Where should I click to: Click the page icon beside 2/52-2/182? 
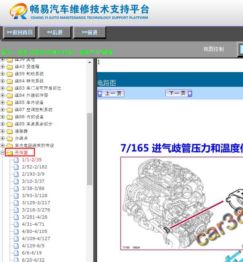pos(16,167)
